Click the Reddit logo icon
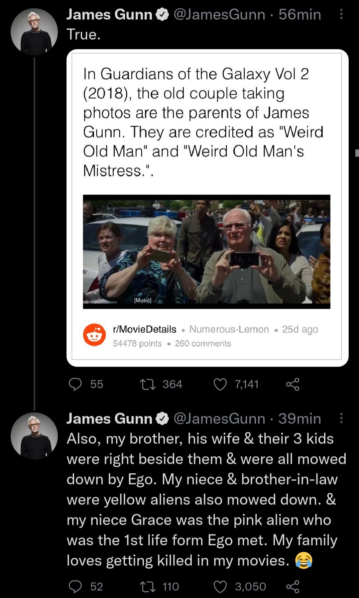This screenshot has width=359, height=598. pyautogui.click(x=94, y=335)
